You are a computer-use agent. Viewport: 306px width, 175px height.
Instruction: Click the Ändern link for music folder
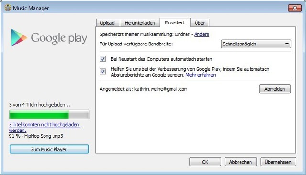click(x=202, y=34)
